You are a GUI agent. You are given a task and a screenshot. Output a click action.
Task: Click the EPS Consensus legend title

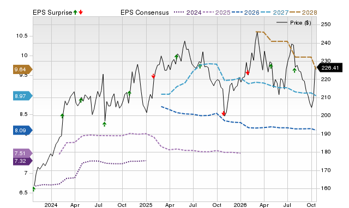pos(145,13)
